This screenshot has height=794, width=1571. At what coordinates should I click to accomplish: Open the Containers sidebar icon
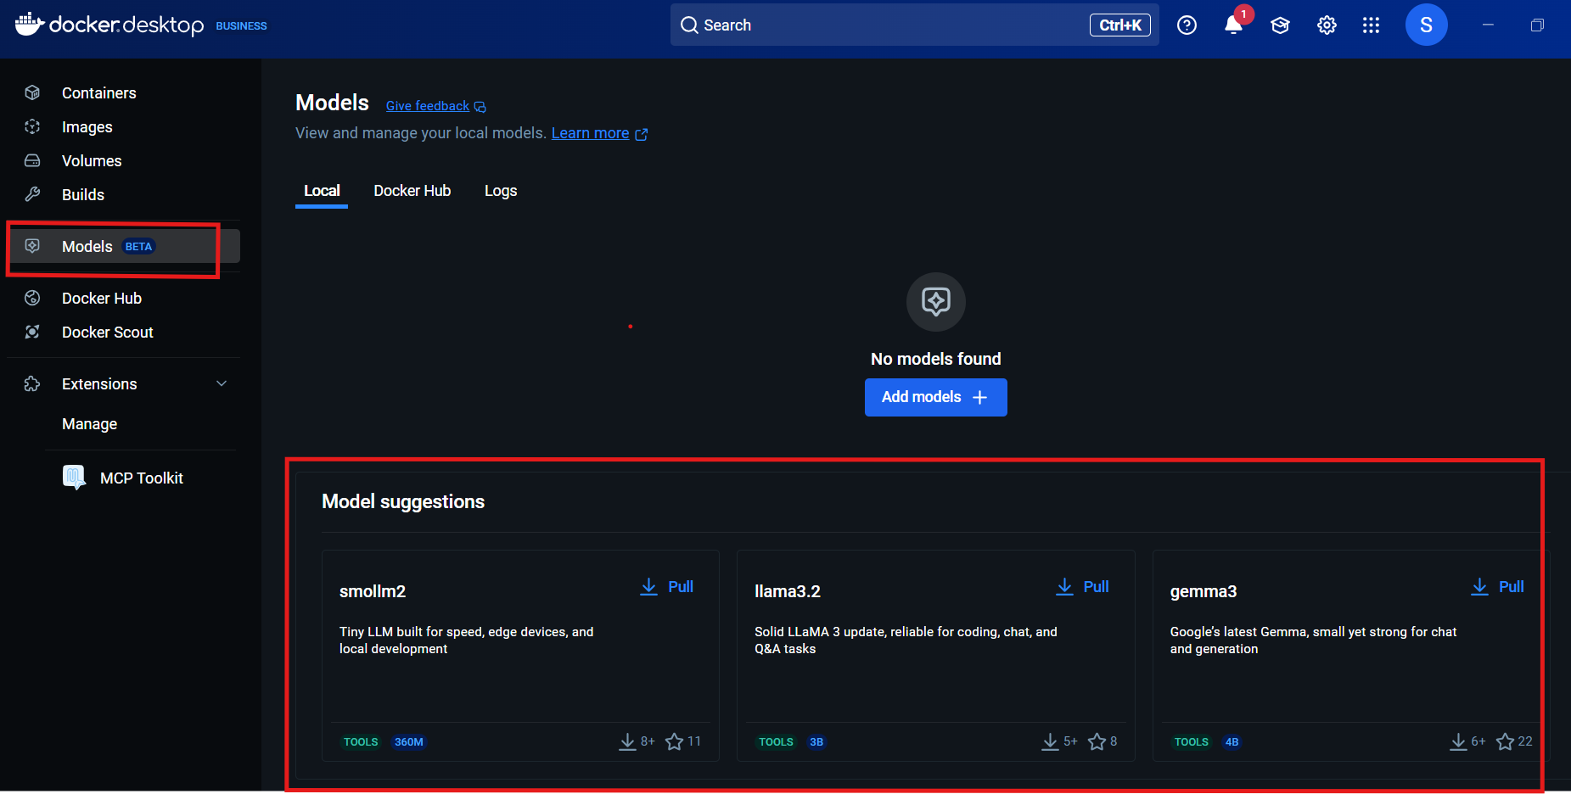tap(32, 92)
